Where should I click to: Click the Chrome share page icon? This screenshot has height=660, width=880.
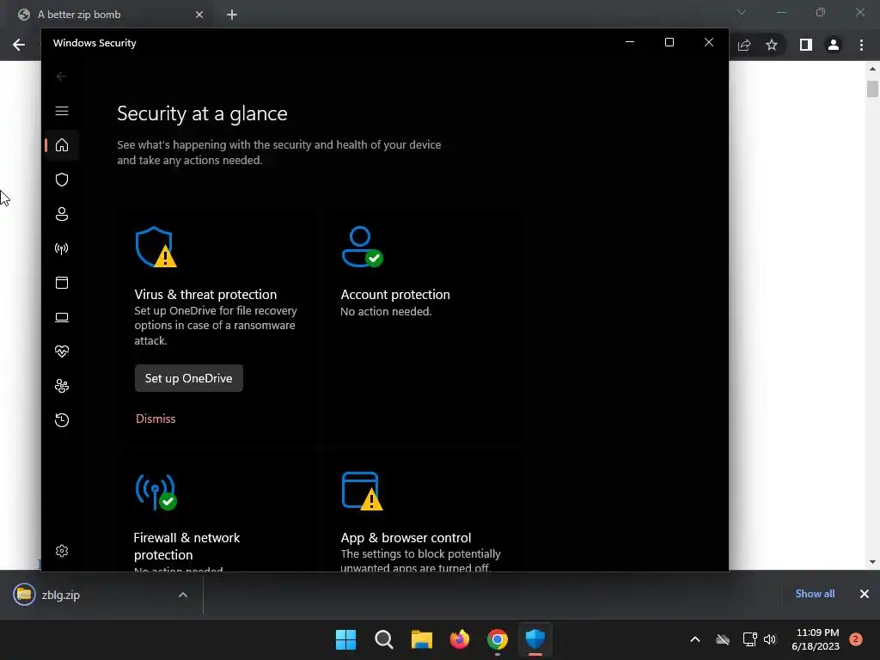(744, 45)
